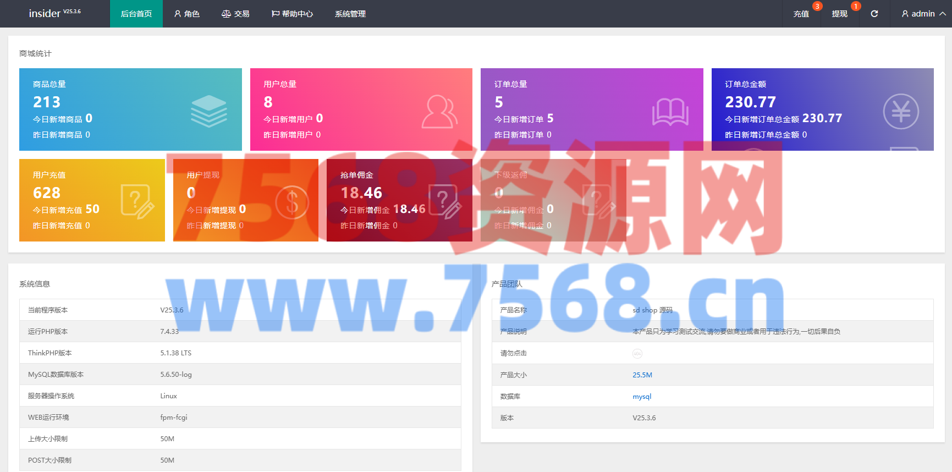
Task: Click the dollar coin icon in 用户提现 card
Action: pyautogui.click(x=292, y=202)
